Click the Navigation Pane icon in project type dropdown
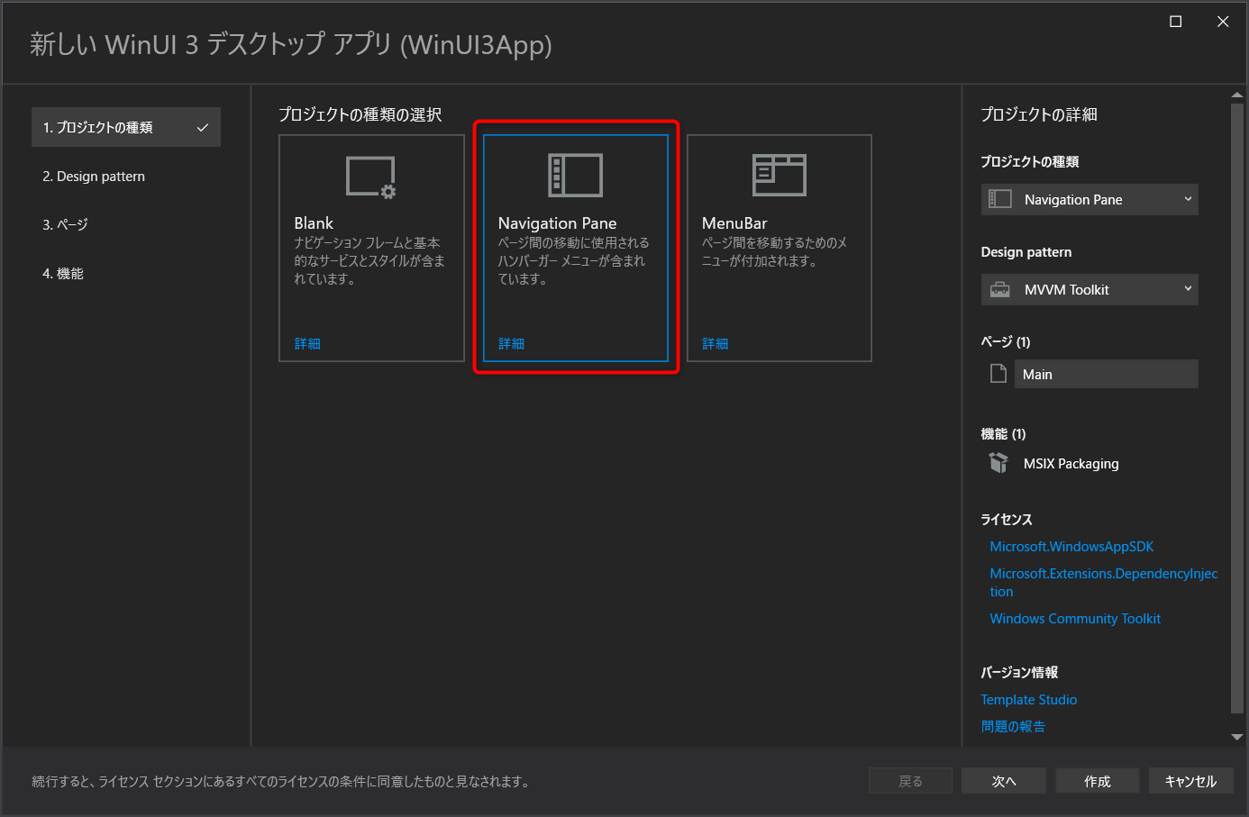 [x=1000, y=199]
